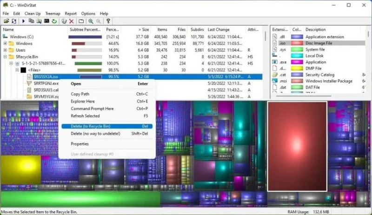This screenshot has width=372, height=215.
Task: Collapse the <Files> tree node
Action: click(x=17, y=70)
